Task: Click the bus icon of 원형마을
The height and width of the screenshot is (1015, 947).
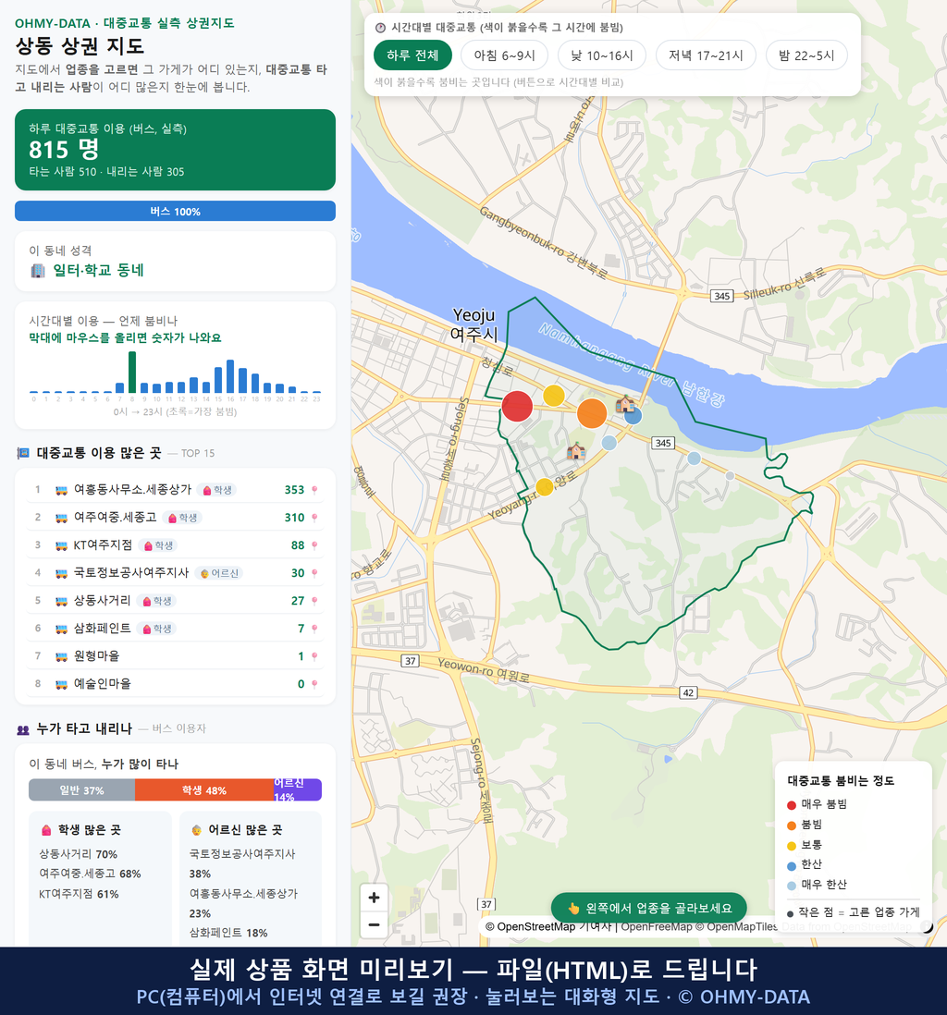Action: pyautogui.click(x=62, y=656)
